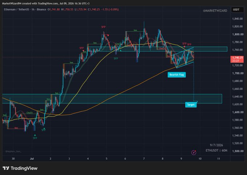Click the 1,640.00 price axis label
This screenshot has width=247, height=175.
point(238,97)
